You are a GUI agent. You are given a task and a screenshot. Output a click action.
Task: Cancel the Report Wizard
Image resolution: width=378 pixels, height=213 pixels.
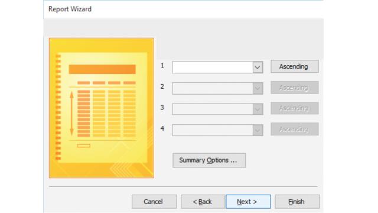click(154, 202)
